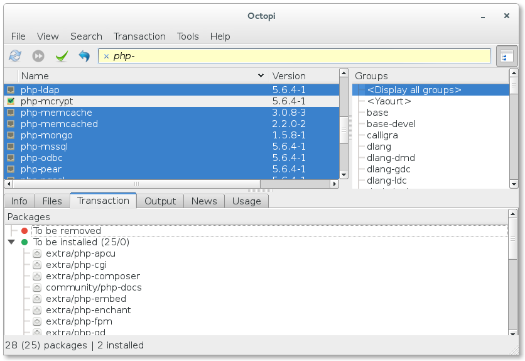Open the File menu
This screenshot has width=525, height=361.
(18, 36)
